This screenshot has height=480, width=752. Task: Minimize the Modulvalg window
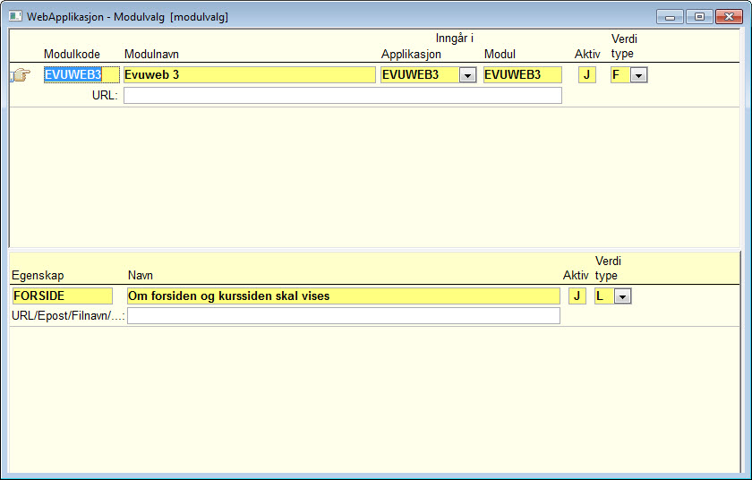[x=670, y=17]
